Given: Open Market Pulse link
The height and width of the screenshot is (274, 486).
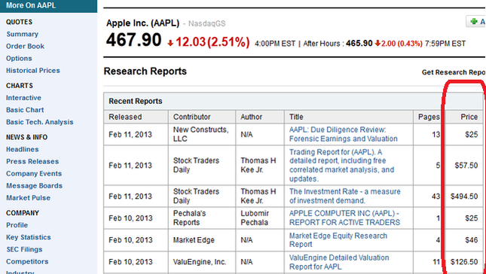Looking at the screenshot, I should 28,197.
